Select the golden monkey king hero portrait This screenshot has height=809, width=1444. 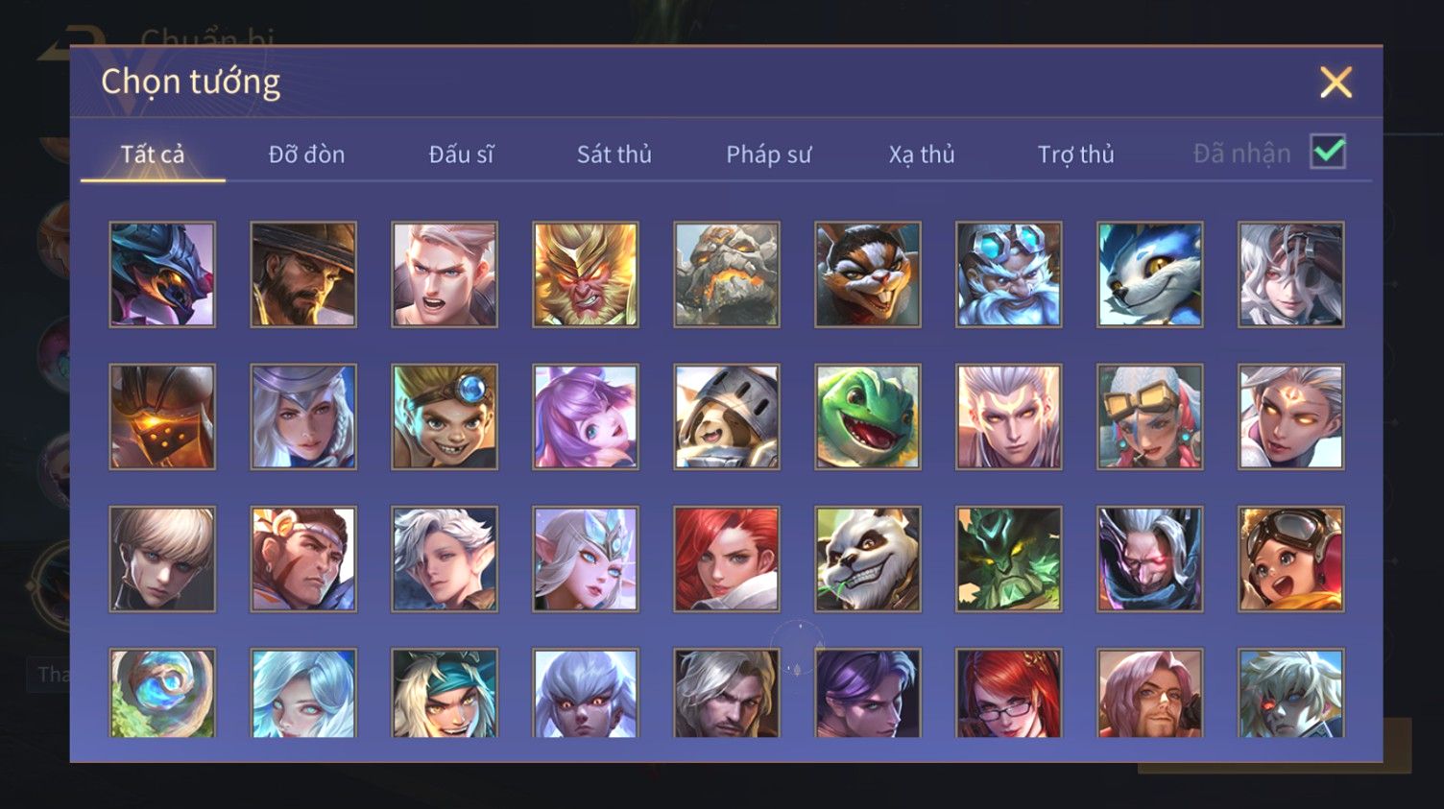click(586, 274)
